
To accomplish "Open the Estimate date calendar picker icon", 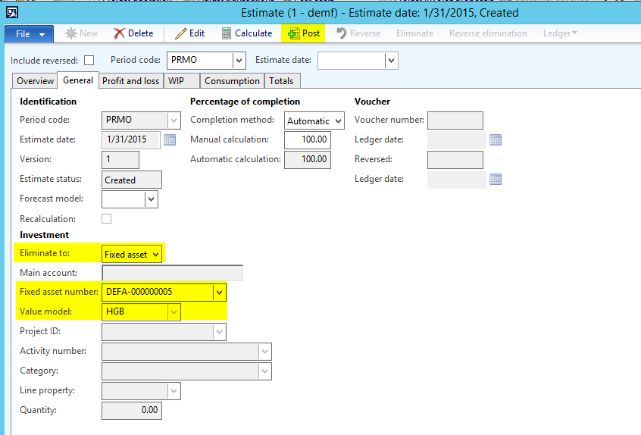I will [x=170, y=139].
